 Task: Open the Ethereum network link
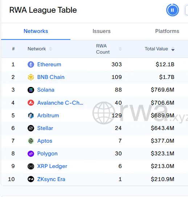(x=49, y=64)
